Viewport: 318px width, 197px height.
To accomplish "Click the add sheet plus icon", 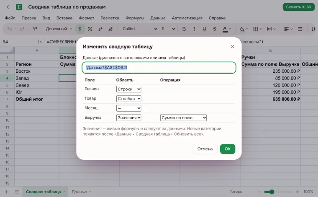I will pyautogui.click(x=7, y=192).
